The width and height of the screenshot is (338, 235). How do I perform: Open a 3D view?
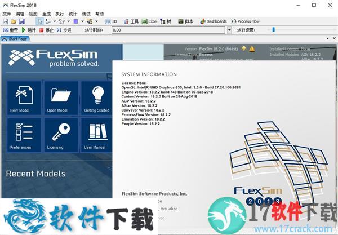111,21
